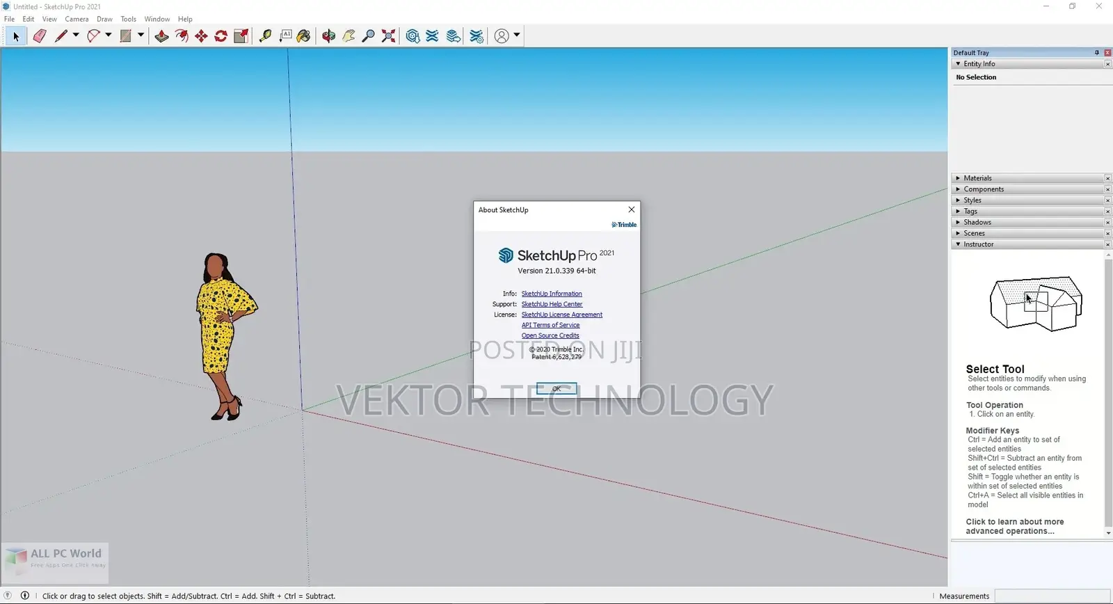This screenshot has width=1113, height=604.
Task: Click the Zoom Extents tool
Action: coord(389,36)
